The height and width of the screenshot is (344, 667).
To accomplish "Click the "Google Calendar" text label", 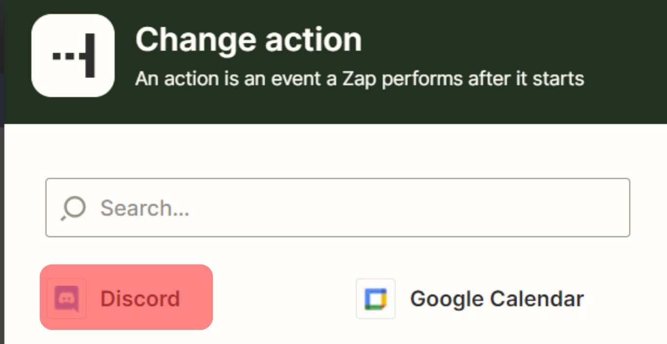I will [497, 299].
